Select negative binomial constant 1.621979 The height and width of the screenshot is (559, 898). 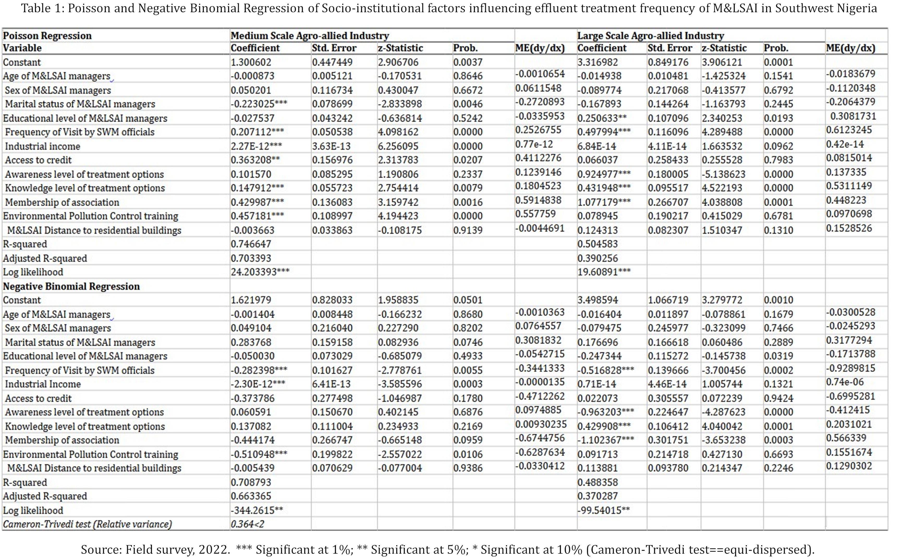click(251, 300)
